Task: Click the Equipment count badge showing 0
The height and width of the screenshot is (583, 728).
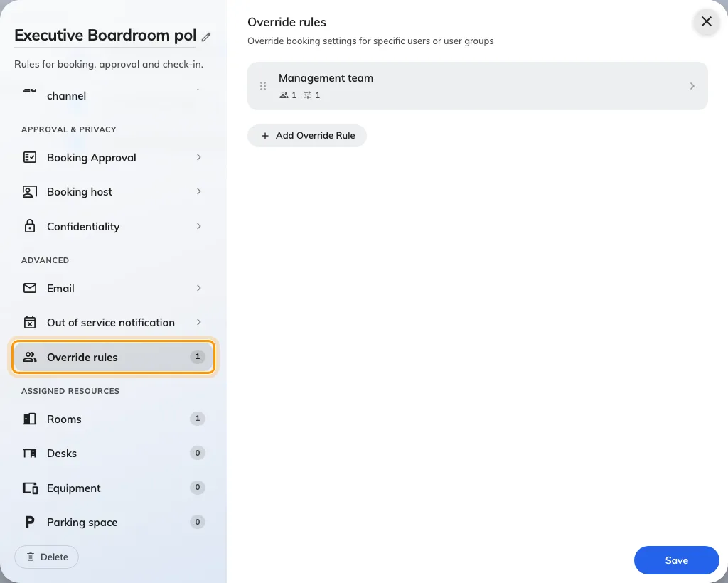Action: point(198,488)
